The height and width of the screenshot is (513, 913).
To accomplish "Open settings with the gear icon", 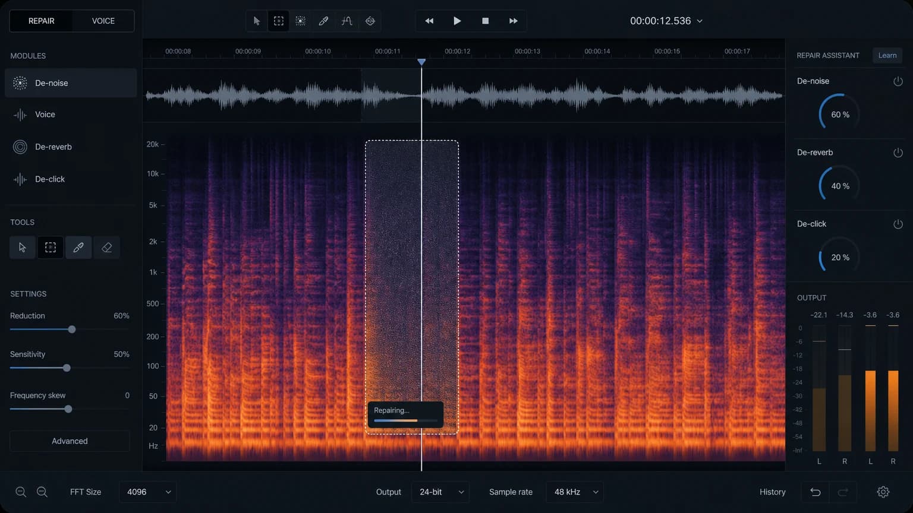I will coord(883,492).
